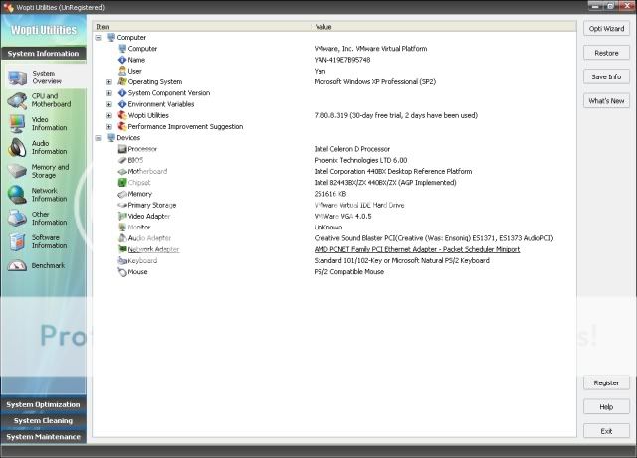Collapse the Devices tree node
This screenshot has width=637, height=458.
98,138
